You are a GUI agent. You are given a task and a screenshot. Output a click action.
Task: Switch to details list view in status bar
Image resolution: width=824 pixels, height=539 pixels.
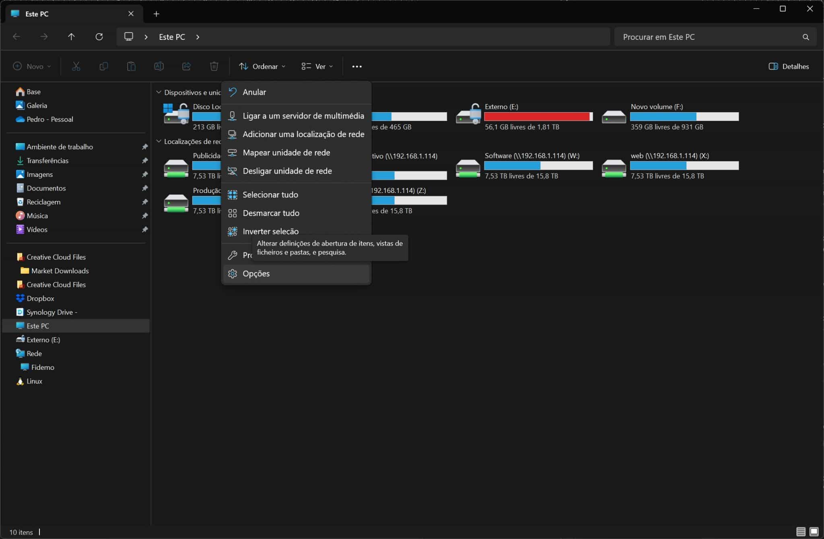pyautogui.click(x=801, y=531)
